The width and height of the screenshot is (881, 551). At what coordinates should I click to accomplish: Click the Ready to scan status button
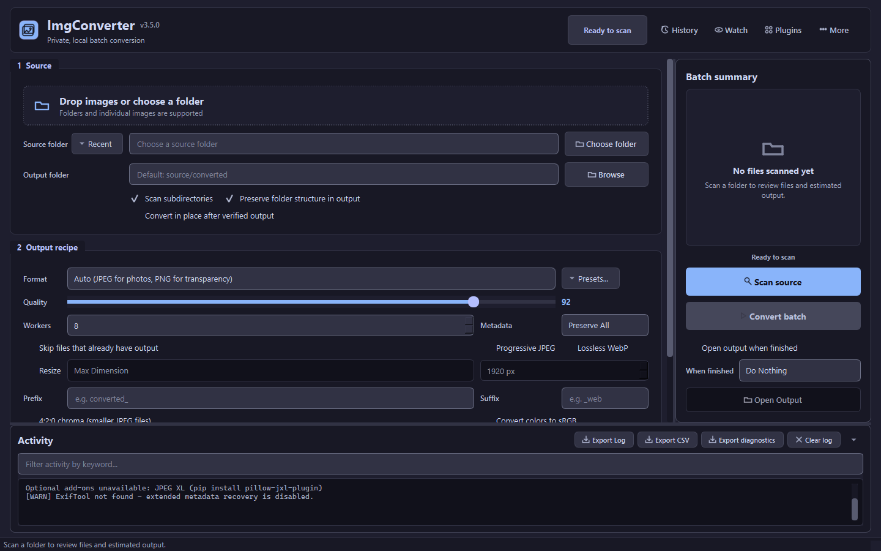point(607,30)
